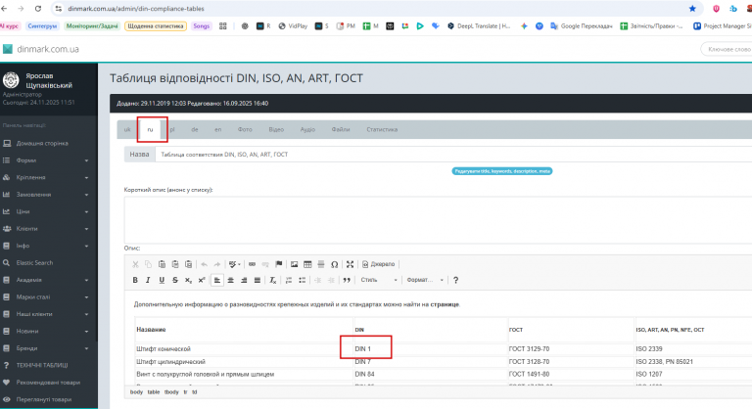The height and width of the screenshot is (409, 752).
Task: Open the Google Перекладач bookmark
Action: pos(582,26)
